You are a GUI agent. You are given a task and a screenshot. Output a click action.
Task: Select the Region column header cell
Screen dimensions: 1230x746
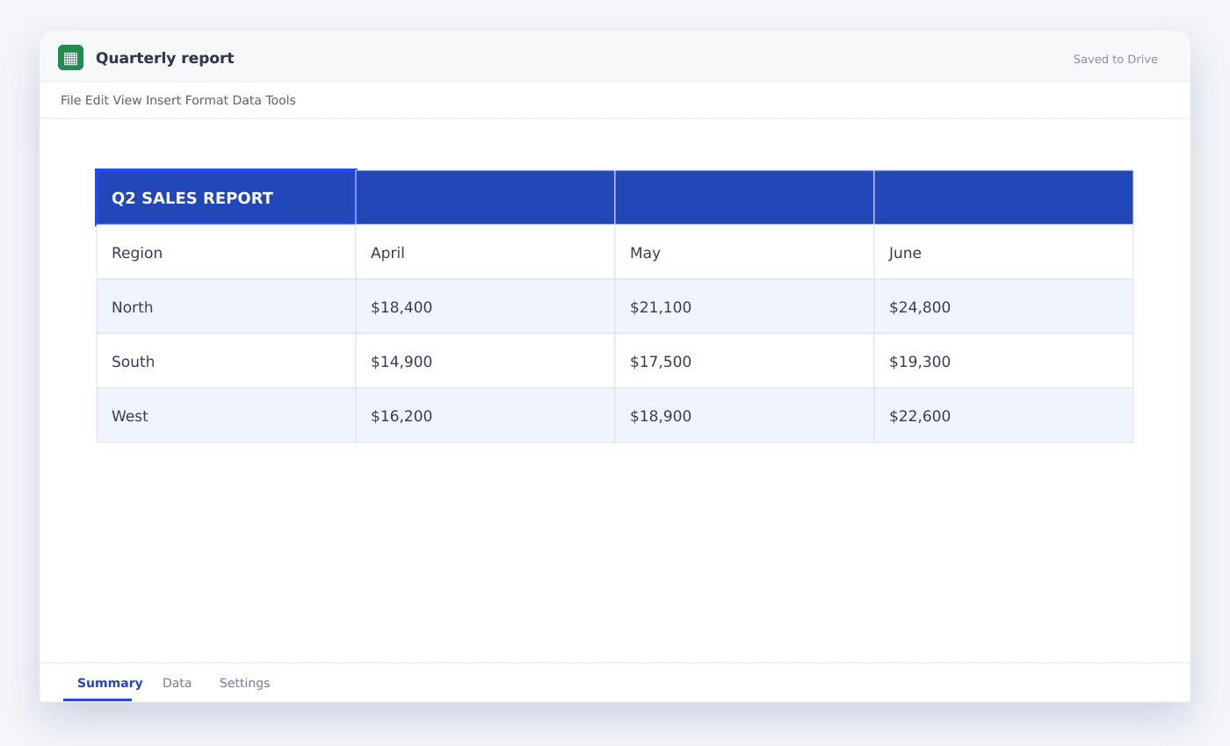point(226,253)
